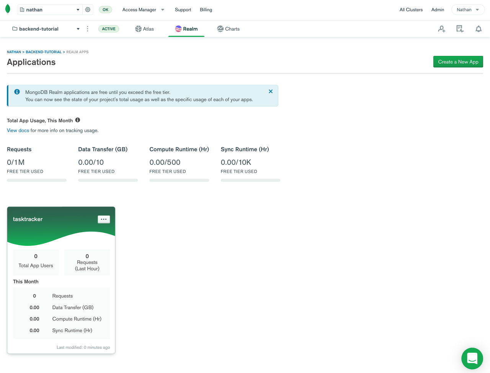This screenshot has width=490, height=373.
Task: Go to Billing page
Action: click(206, 10)
